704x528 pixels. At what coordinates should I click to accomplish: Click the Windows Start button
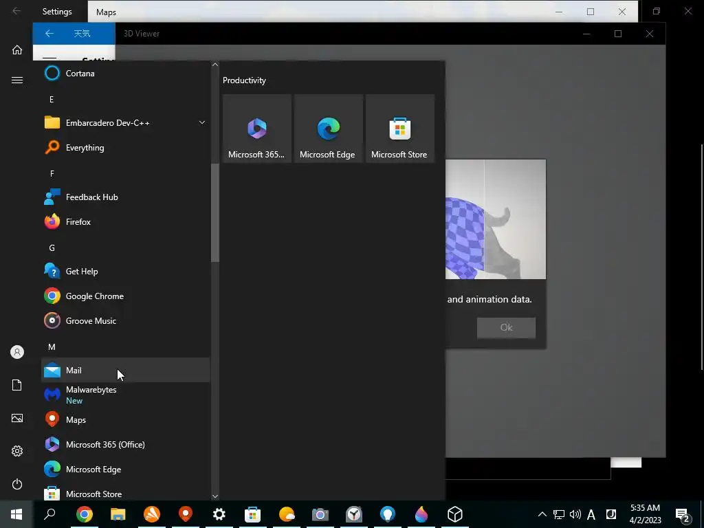tap(16, 514)
